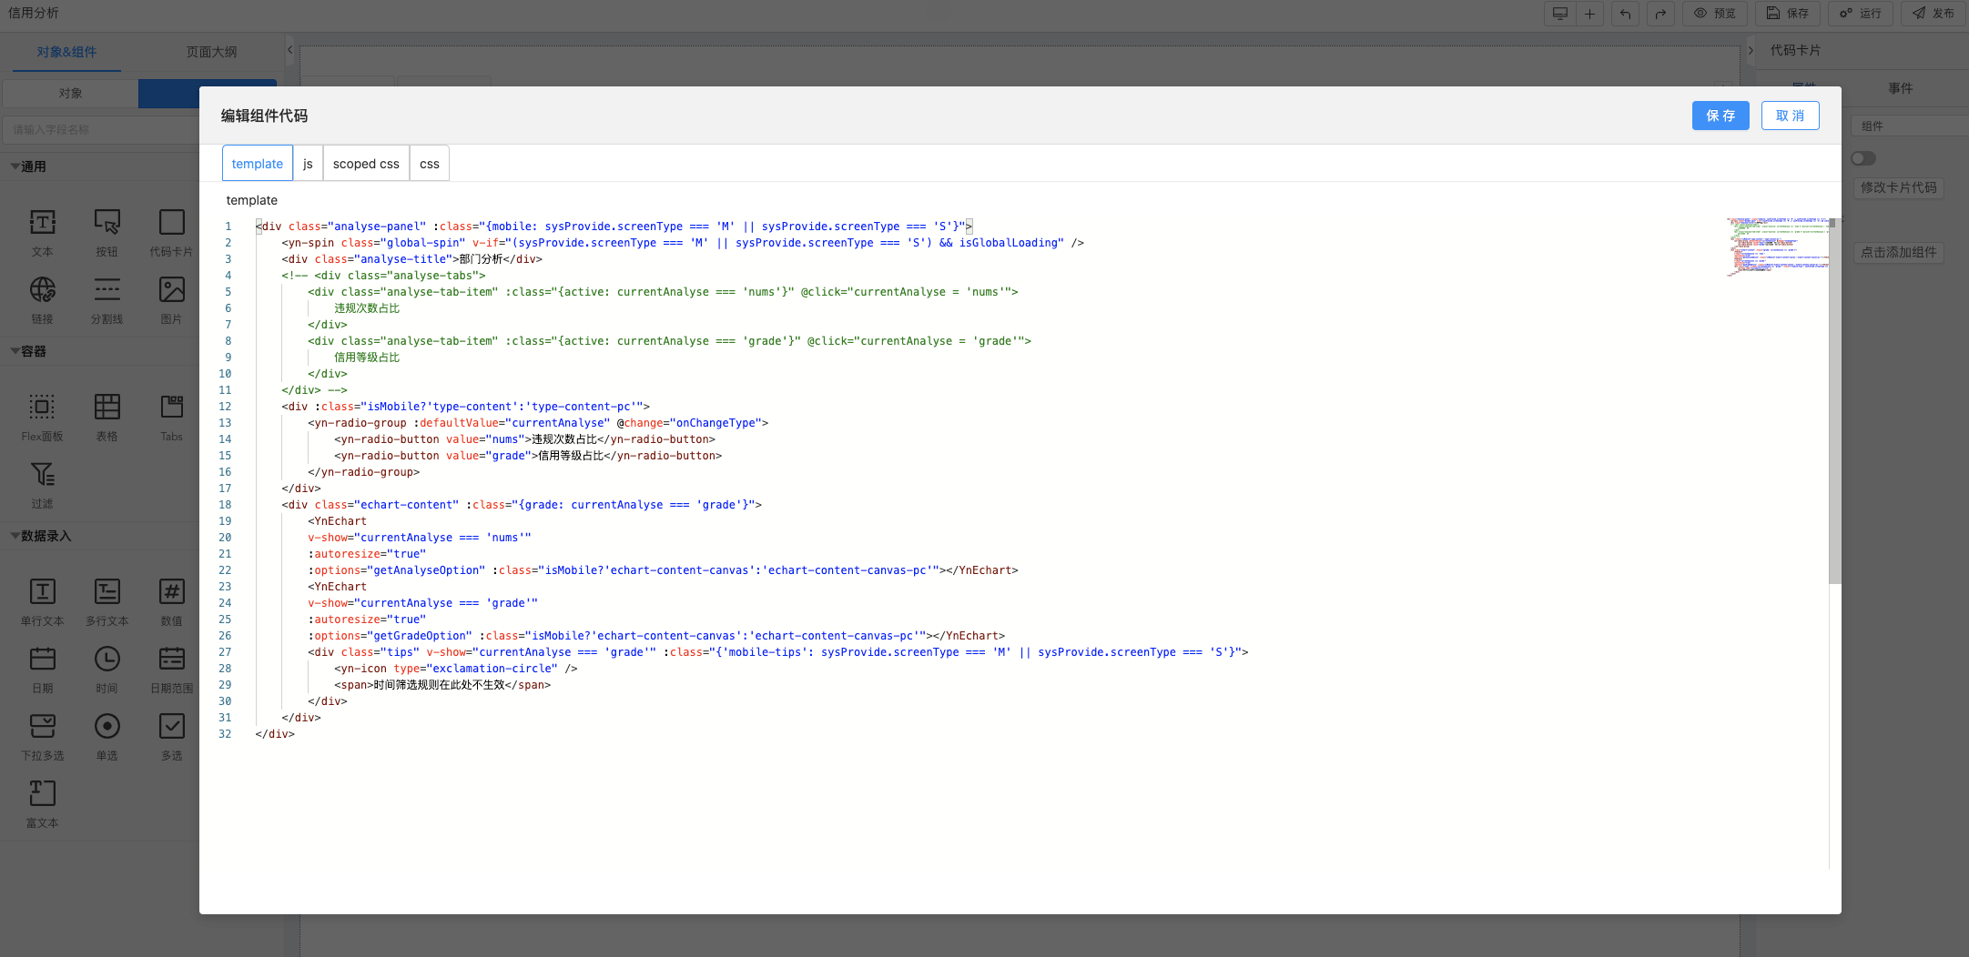This screenshot has height=957, width=1969.
Task: Add the 代码卡片 code card component
Action: 171,233
